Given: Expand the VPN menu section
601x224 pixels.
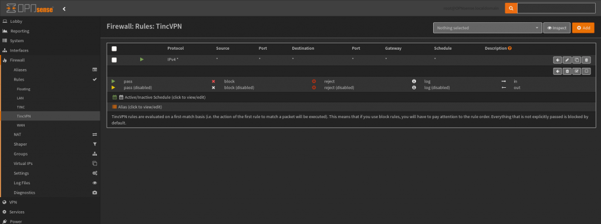Looking at the screenshot, I should (50, 202).
